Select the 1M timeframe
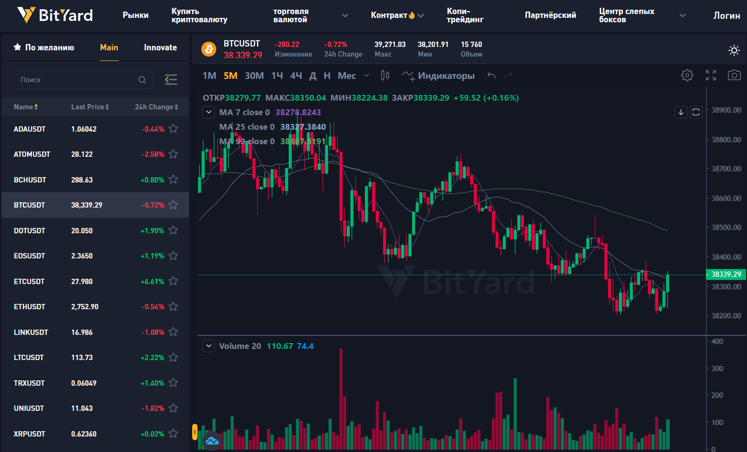Viewport: 747px width, 452px height. tap(209, 75)
